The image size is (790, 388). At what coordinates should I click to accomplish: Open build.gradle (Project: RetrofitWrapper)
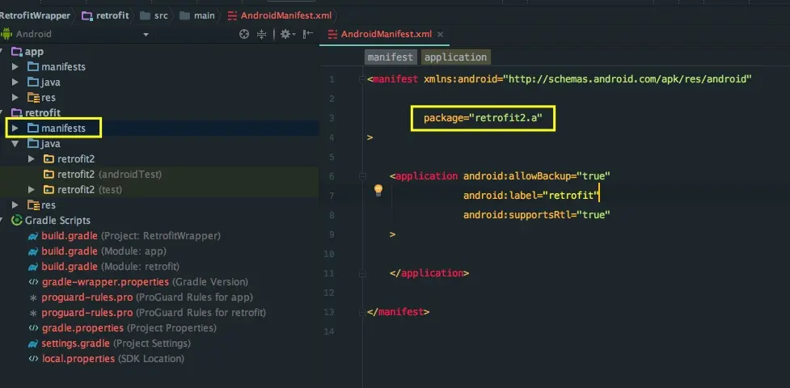131,236
